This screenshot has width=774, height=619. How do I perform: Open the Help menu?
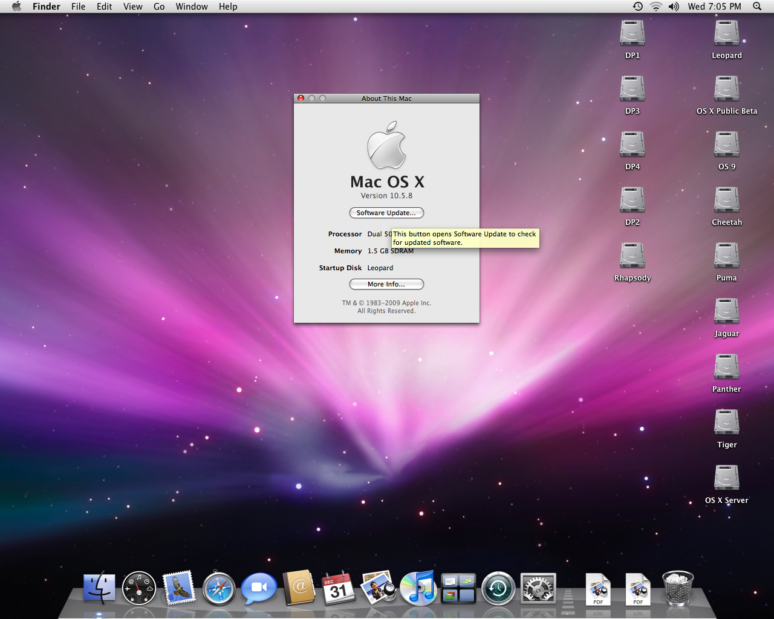228,7
